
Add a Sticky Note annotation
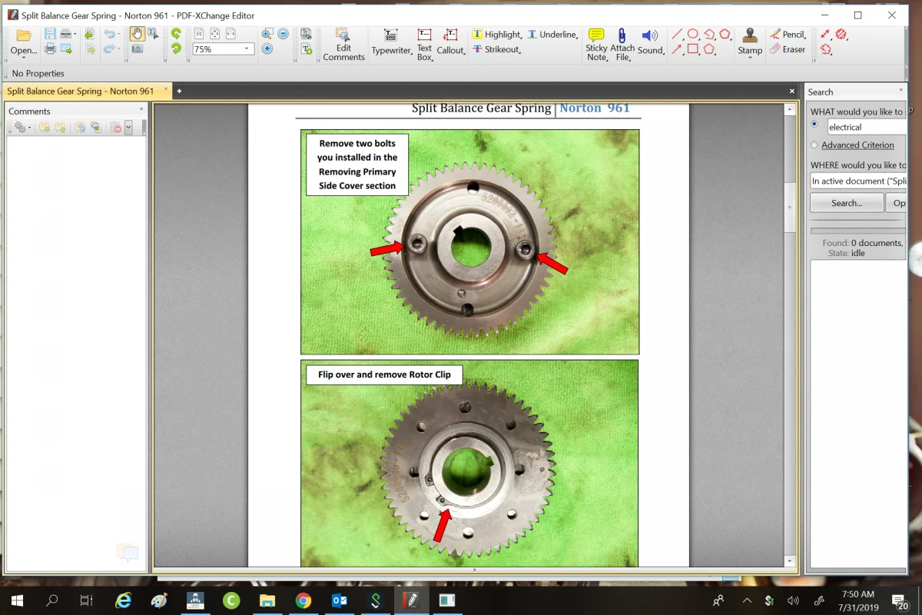pyautogui.click(x=596, y=43)
